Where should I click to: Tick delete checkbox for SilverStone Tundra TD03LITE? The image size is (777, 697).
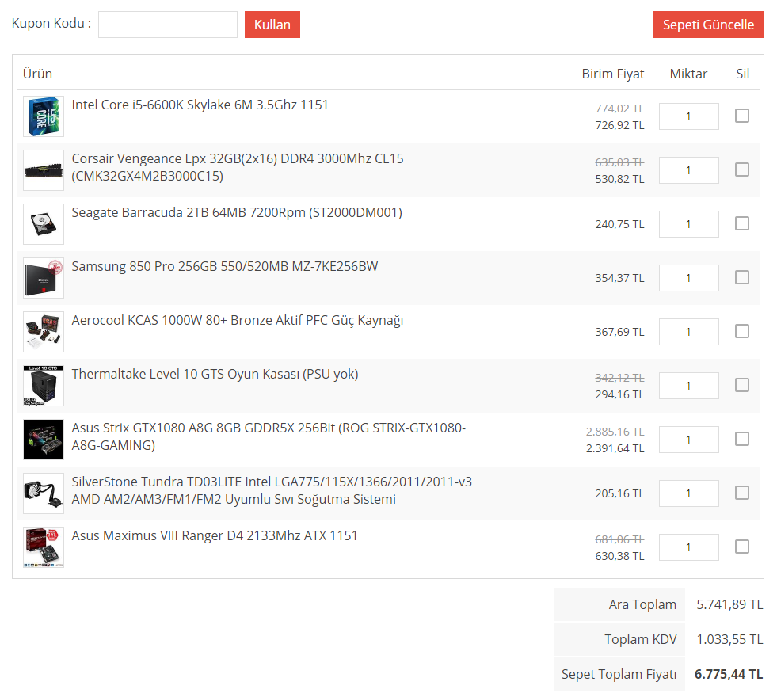742,493
